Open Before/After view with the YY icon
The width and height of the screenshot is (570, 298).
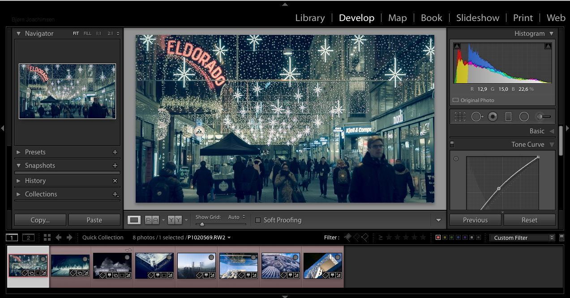tap(175, 220)
